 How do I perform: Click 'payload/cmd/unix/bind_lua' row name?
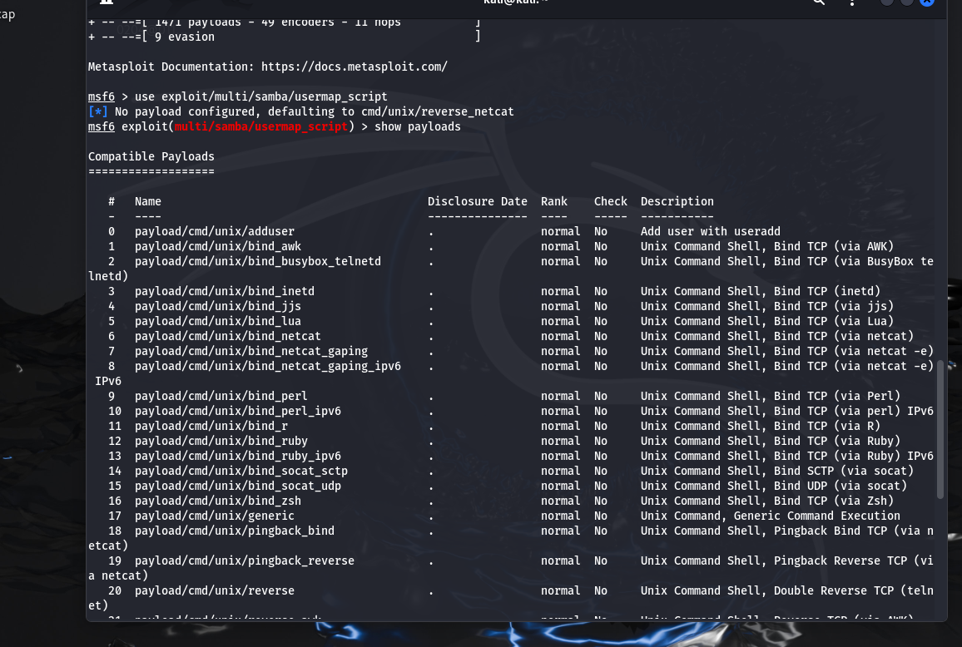(218, 321)
